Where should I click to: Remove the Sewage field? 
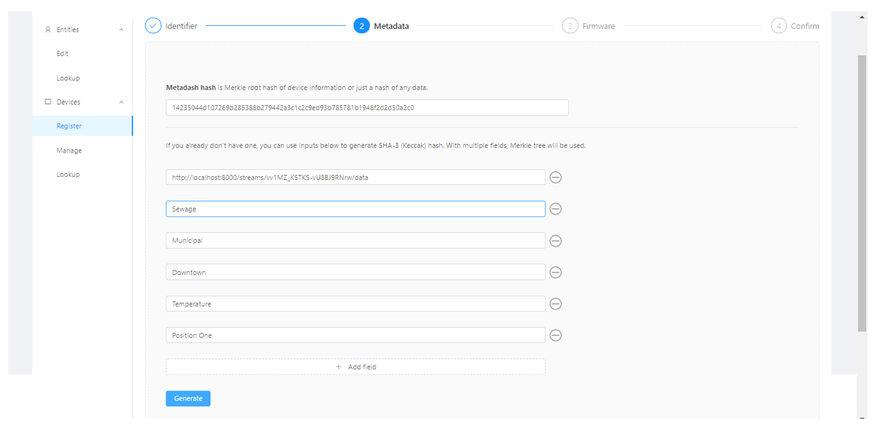[555, 209]
